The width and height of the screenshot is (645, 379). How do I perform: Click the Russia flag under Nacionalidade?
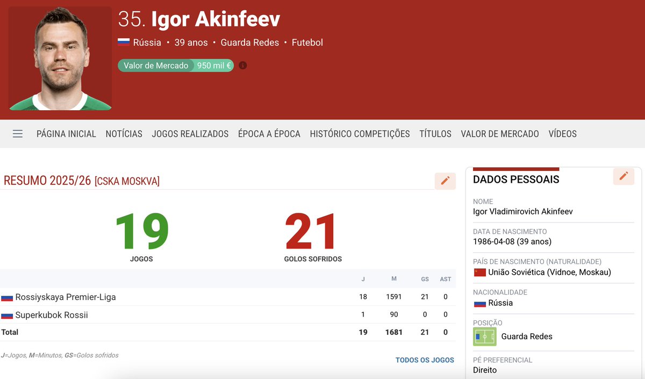pyautogui.click(x=479, y=303)
